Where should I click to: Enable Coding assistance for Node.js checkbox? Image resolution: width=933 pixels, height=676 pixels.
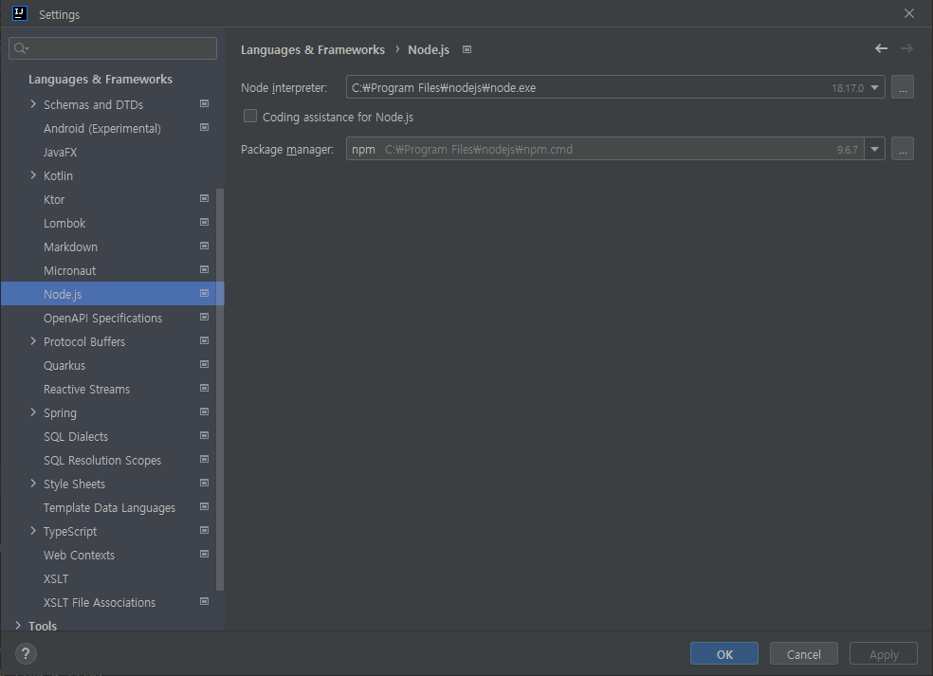250,116
